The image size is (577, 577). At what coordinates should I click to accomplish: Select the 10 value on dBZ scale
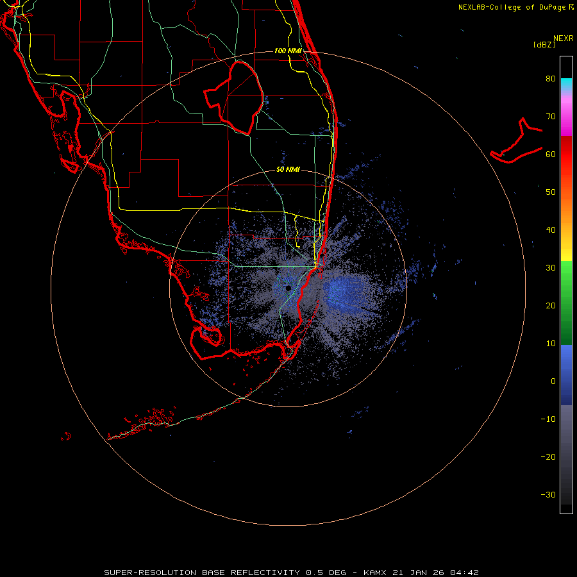(x=551, y=344)
